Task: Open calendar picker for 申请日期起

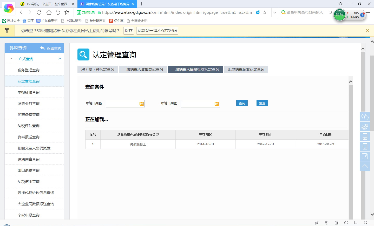Action: (x=142, y=104)
